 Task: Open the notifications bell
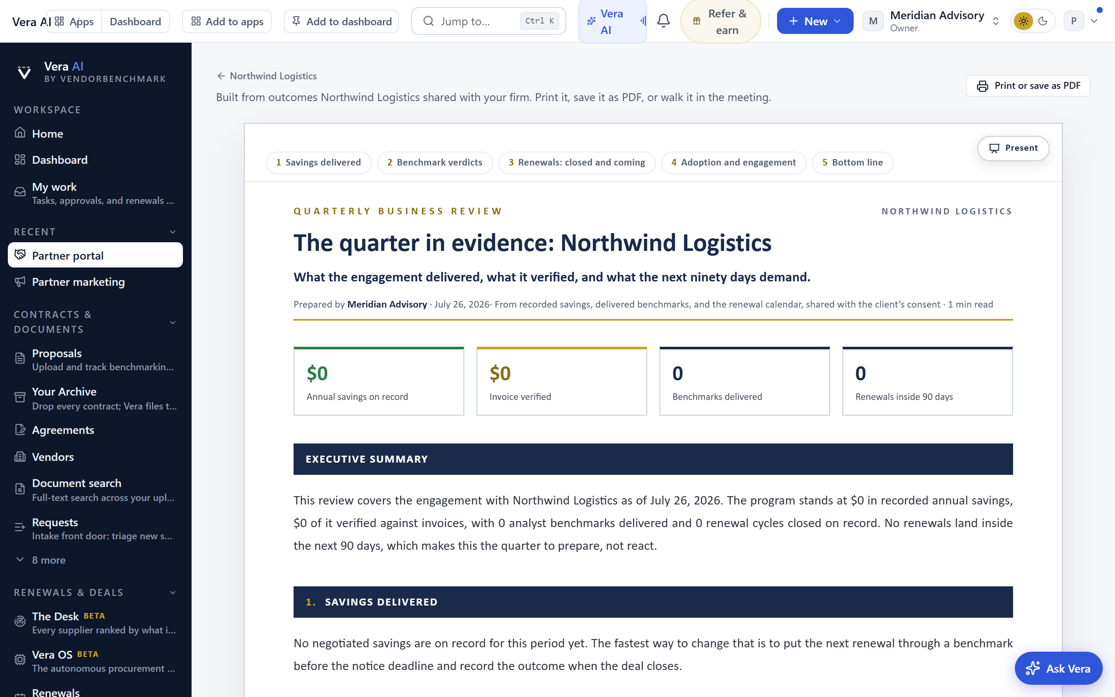(x=663, y=21)
